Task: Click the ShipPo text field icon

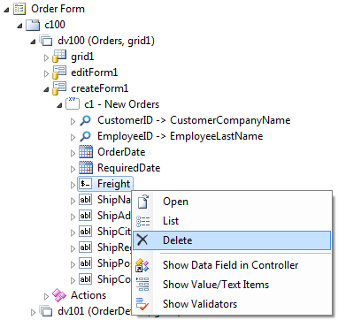Action: pos(86,263)
